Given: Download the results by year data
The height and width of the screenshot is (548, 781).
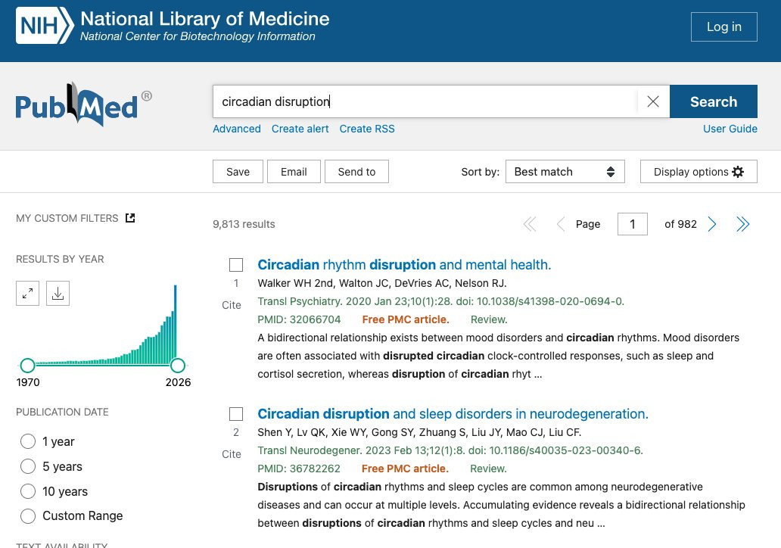Looking at the screenshot, I should point(58,294).
